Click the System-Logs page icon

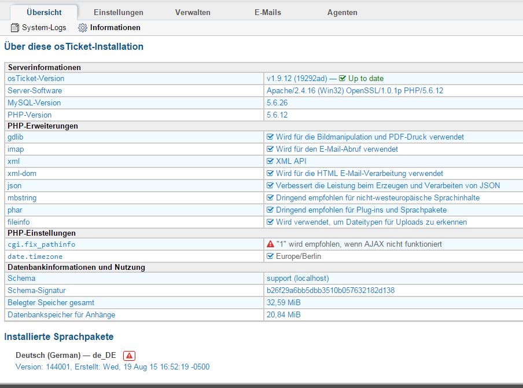[15, 28]
